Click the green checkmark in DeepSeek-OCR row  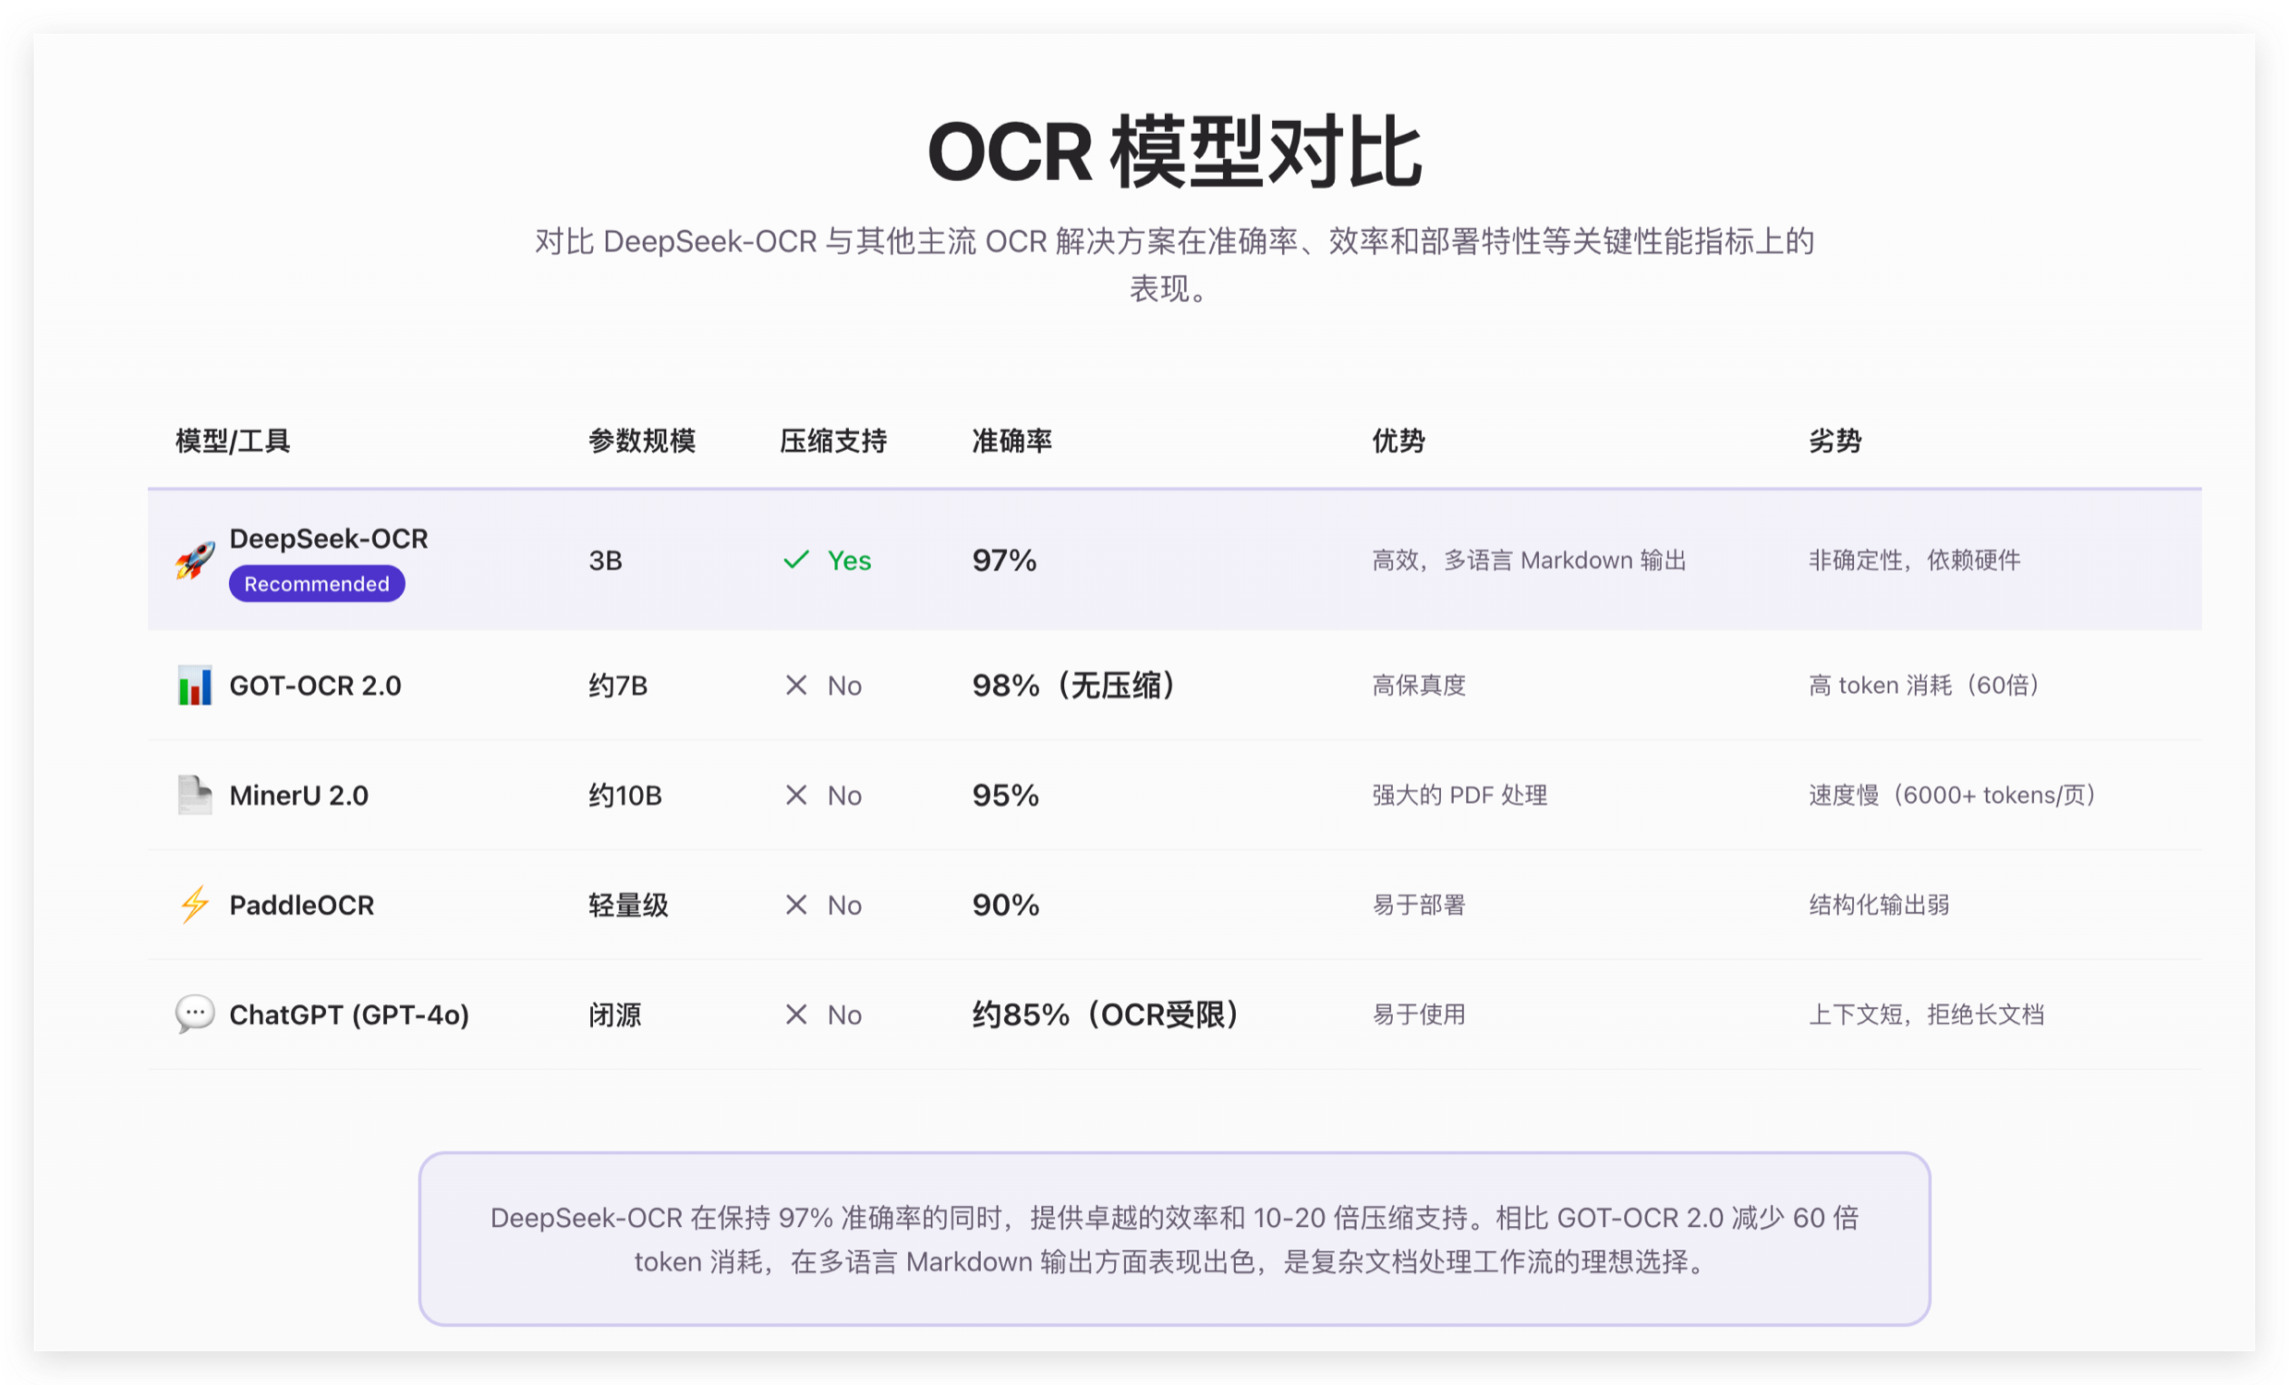tap(796, 560)
